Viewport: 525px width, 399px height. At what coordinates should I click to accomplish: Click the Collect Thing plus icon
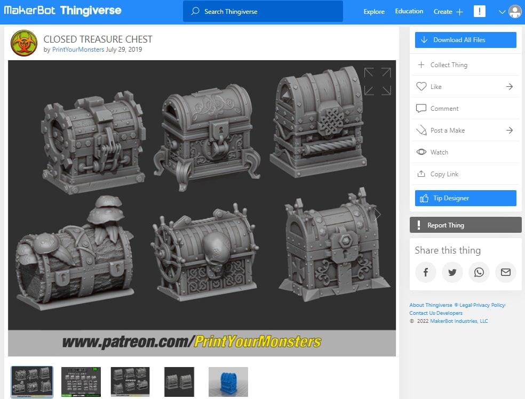pos(421,65)
